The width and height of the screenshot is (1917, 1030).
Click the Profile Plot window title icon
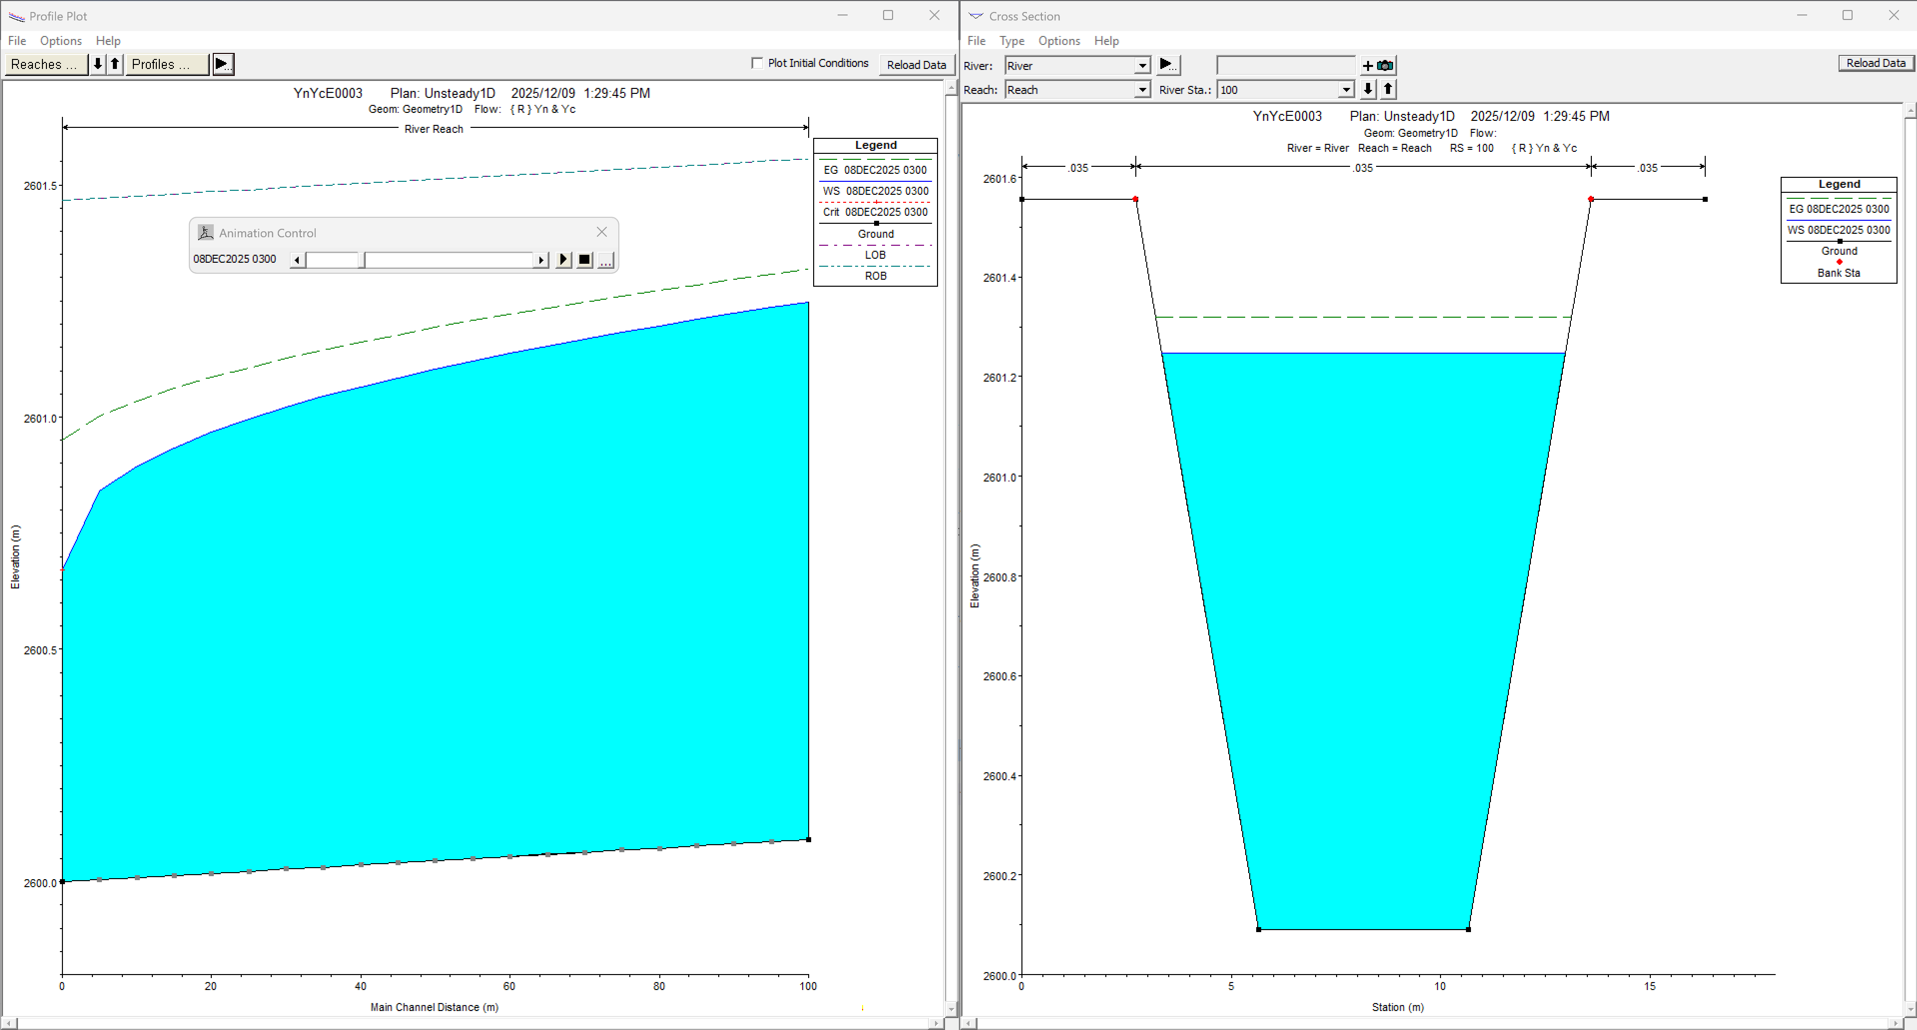pos(15,15)
